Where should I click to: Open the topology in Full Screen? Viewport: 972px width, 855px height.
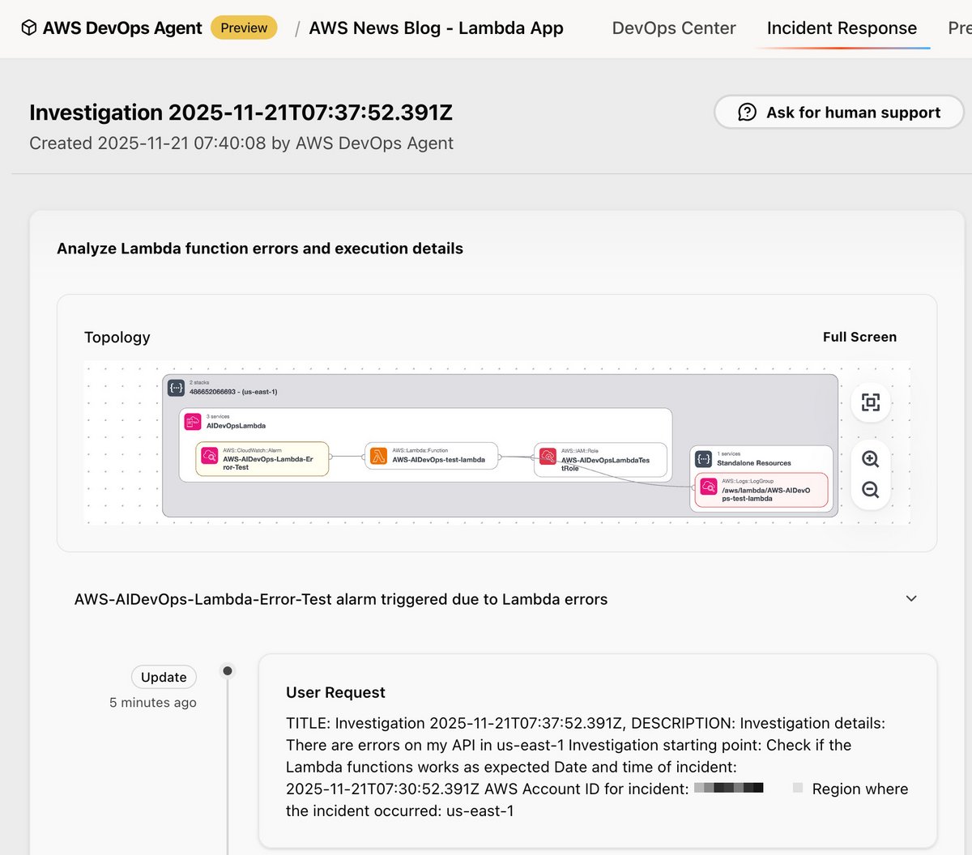(x=859, y=337)
